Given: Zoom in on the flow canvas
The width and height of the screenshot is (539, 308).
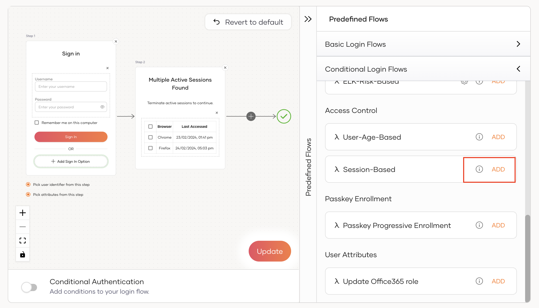Looking at the screenshot, I should 23,213.
